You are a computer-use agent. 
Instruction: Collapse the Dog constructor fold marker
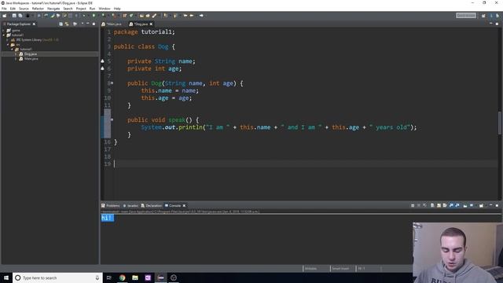[x=112, y=83]
